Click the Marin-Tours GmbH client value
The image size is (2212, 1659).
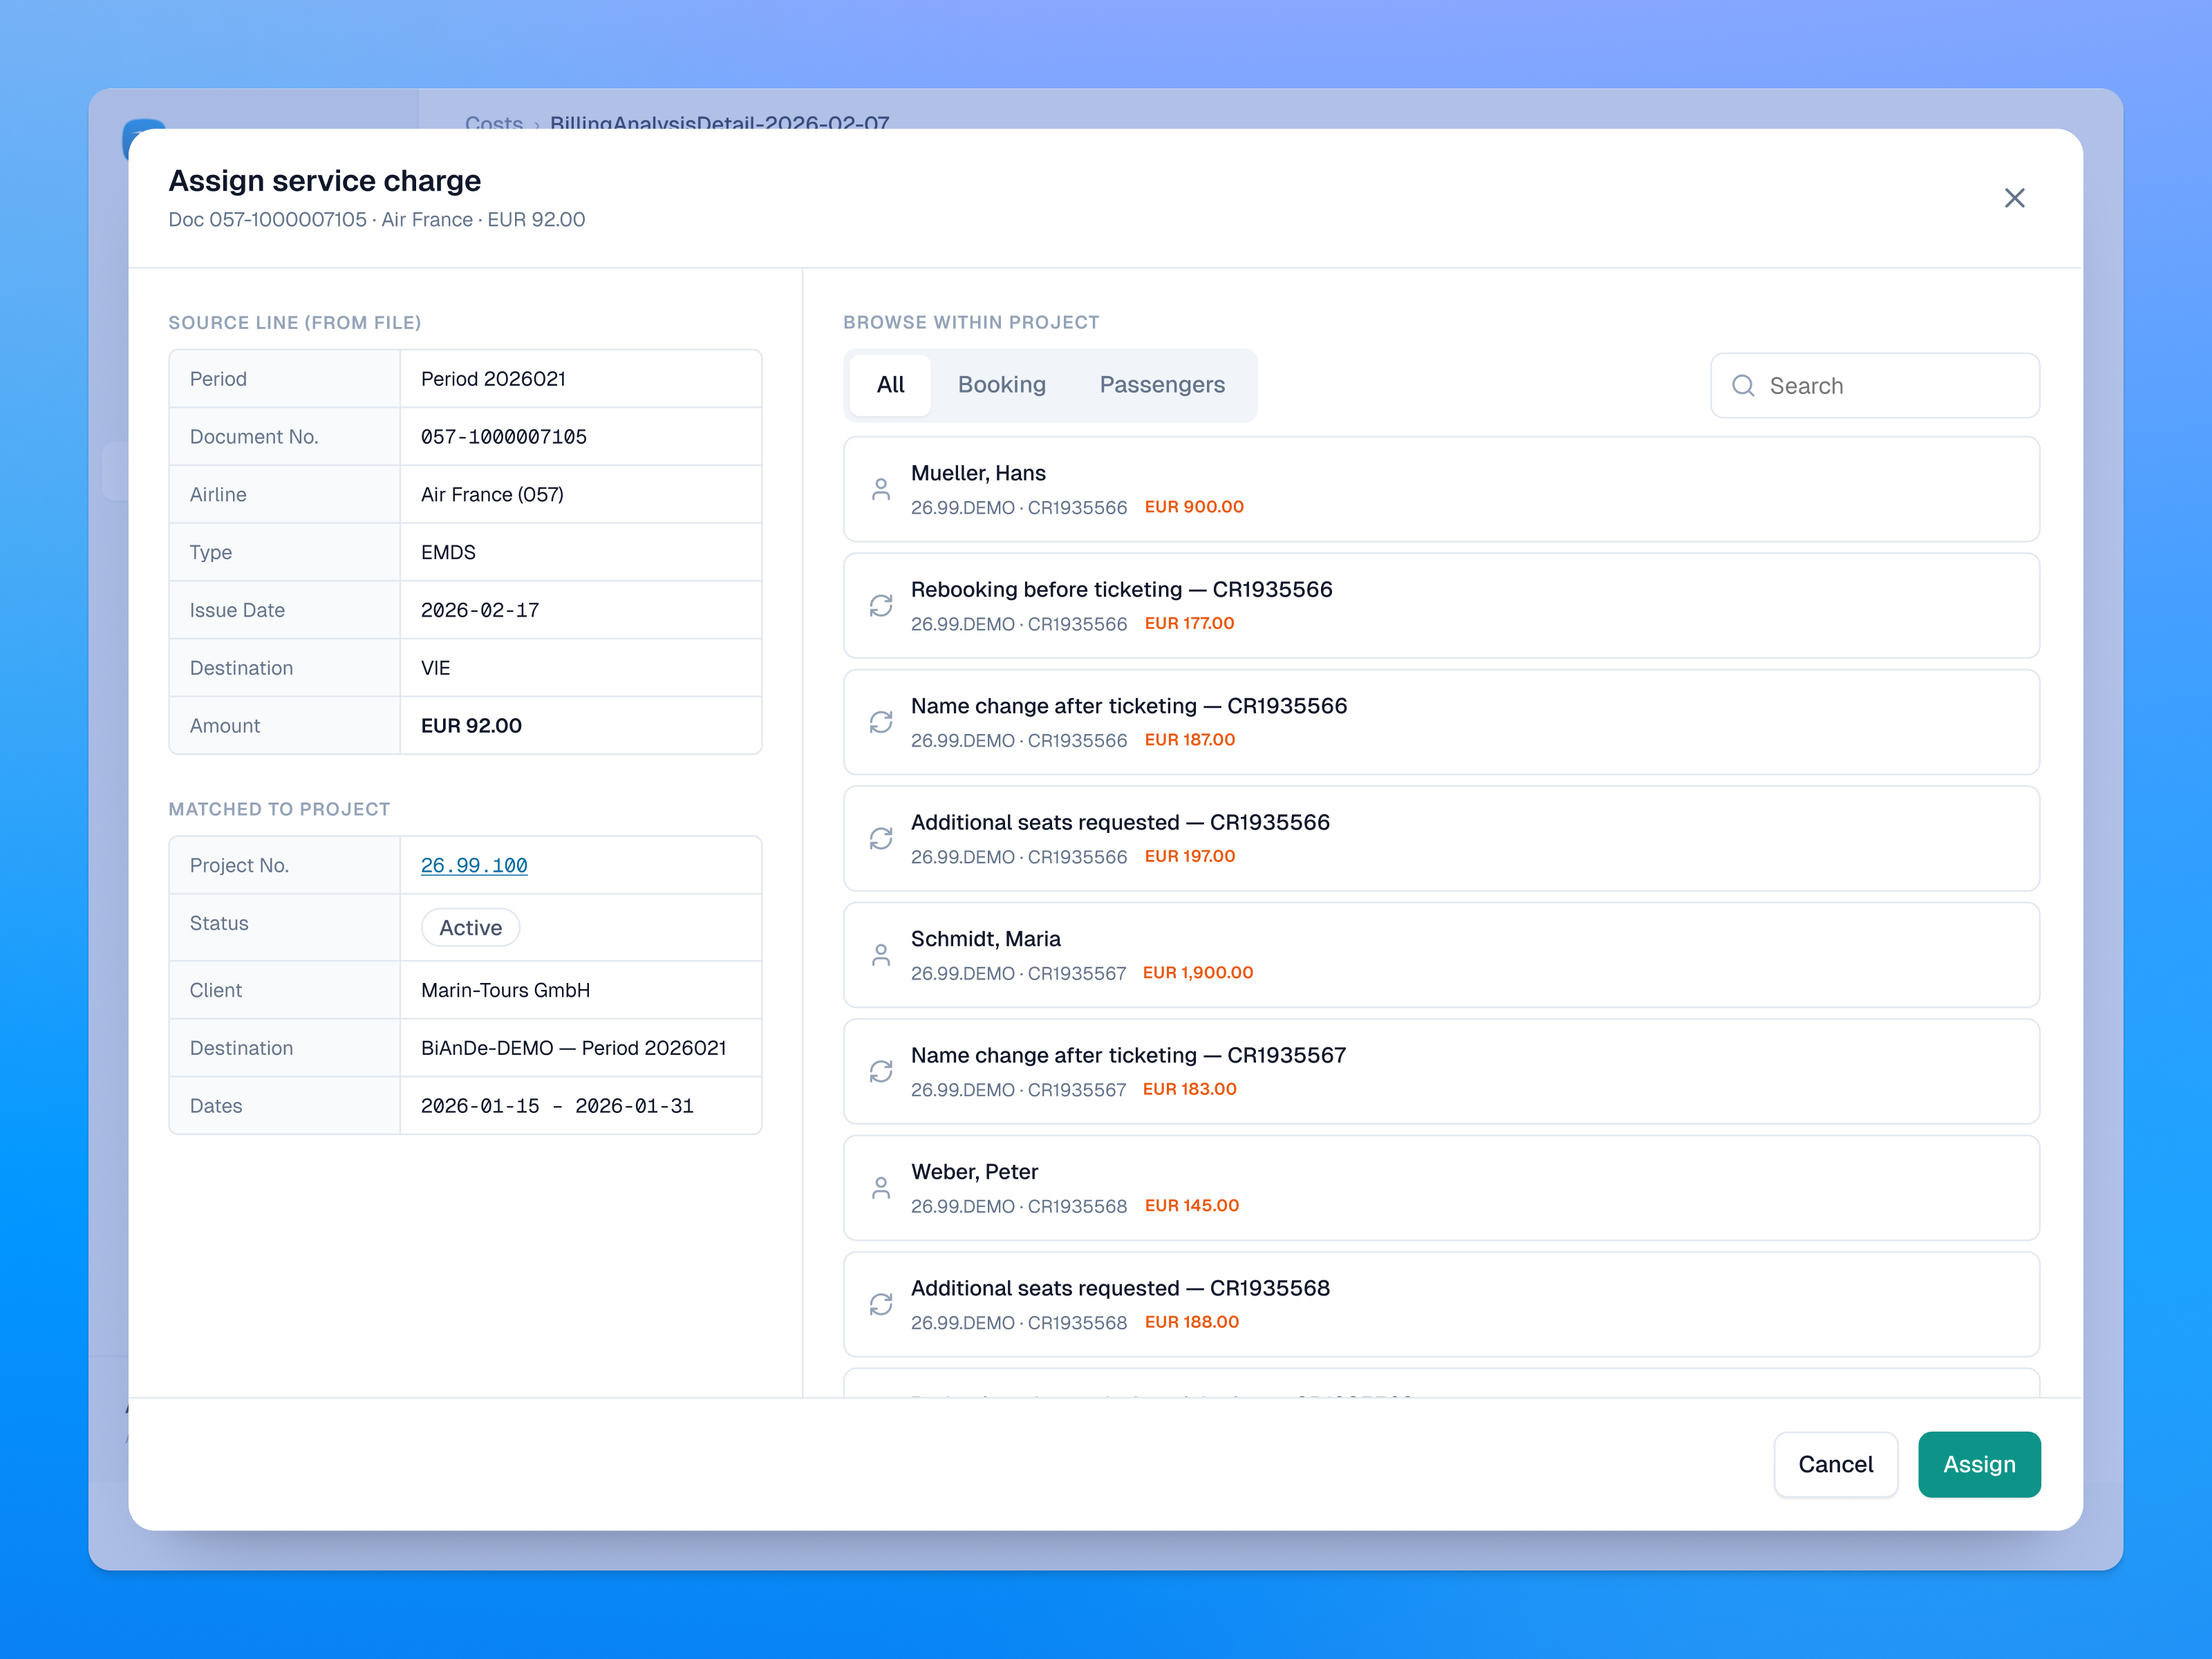tap(505, 990)
